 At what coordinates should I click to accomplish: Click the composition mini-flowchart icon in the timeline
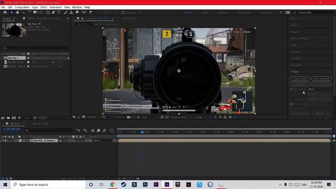click(78, 130)
